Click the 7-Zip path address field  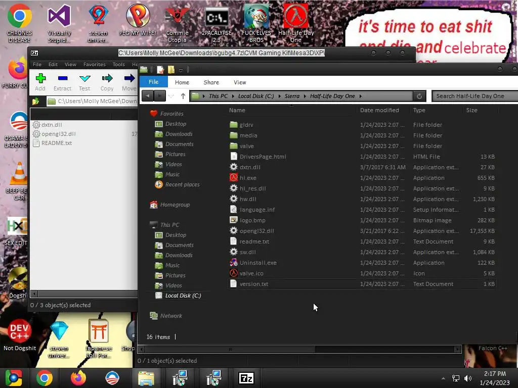click(92, 101)
